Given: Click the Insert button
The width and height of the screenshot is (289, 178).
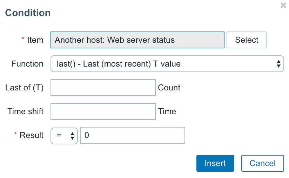Looking at the screenshot, I should (x=215, y=163).
